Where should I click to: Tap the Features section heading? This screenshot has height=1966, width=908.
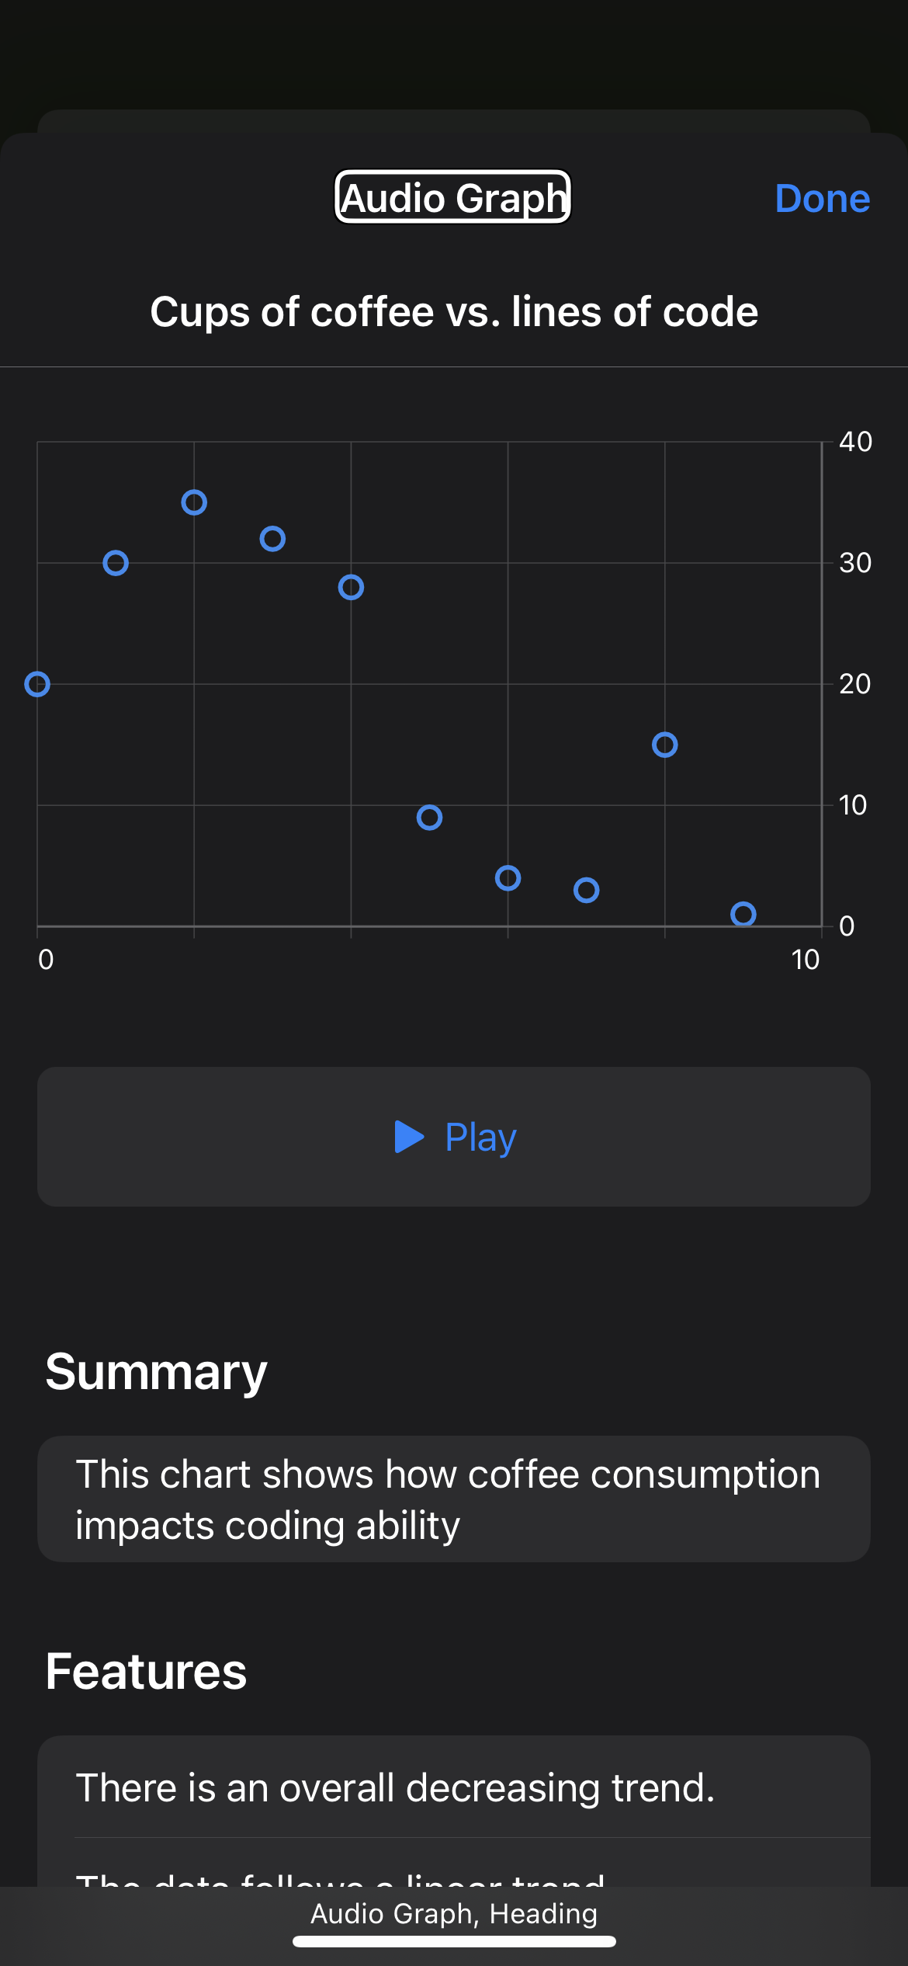click(x=147, y=1672)
